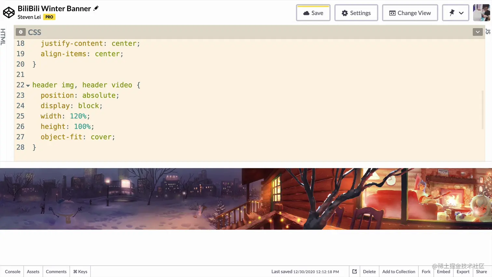The image size is (492, 277).
Task: Open the CSS panel dropdown arrow
Action: (477, 32)
